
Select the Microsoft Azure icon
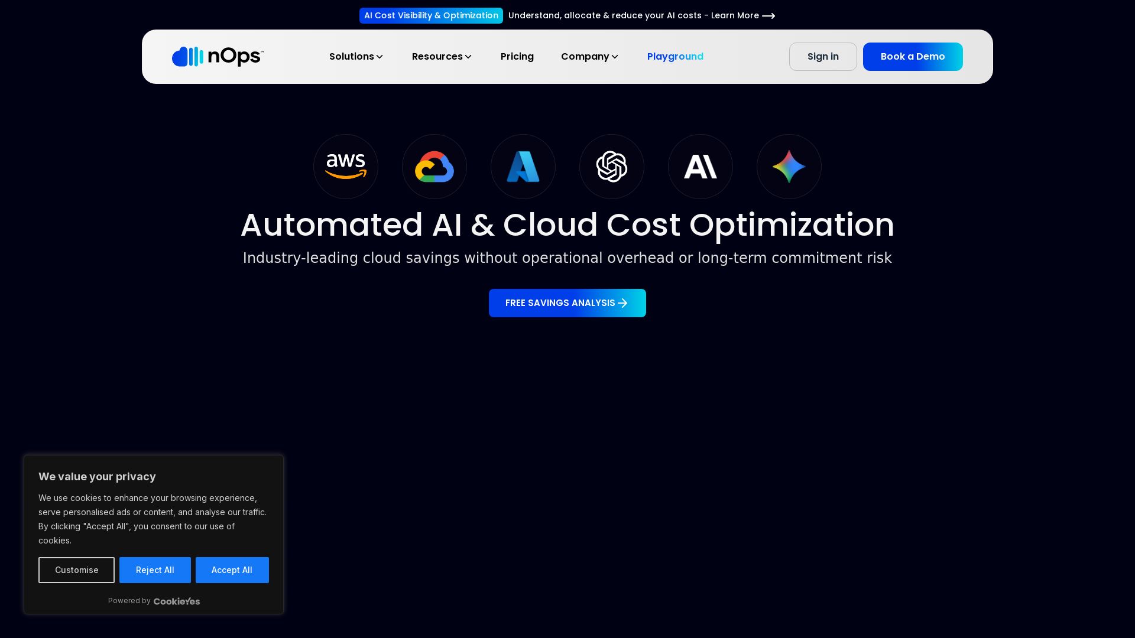[x=523, y=167]
